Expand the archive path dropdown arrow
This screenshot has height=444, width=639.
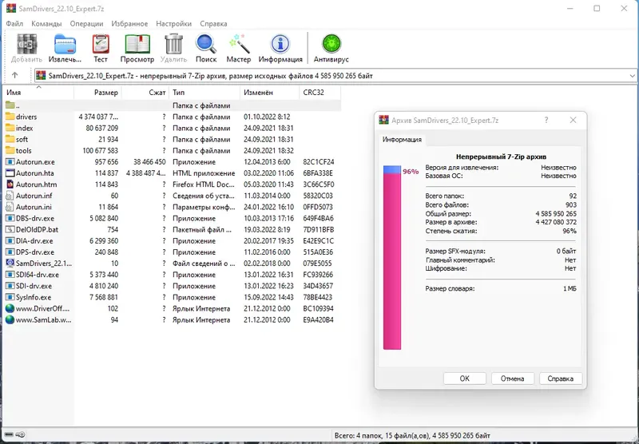point(632,76)
